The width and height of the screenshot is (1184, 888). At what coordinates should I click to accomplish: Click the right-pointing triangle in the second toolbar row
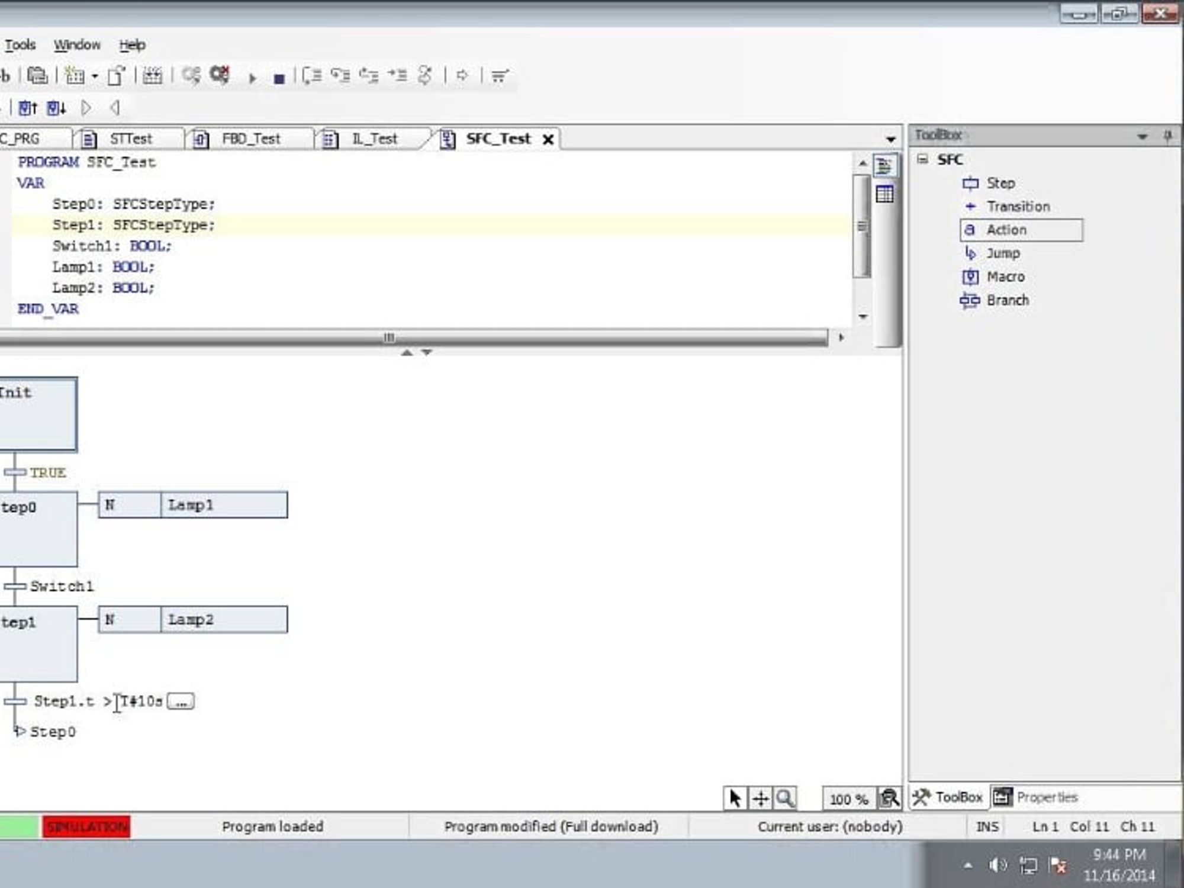point(86,108)
